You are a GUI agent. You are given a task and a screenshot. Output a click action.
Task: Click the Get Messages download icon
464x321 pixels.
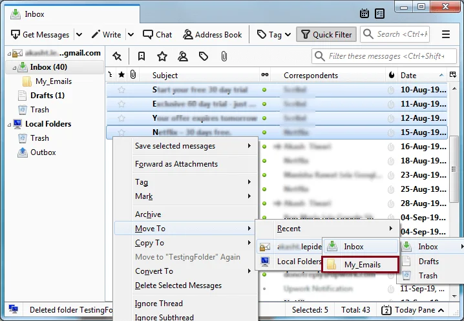pyautogui.click(x=16, y=35)
